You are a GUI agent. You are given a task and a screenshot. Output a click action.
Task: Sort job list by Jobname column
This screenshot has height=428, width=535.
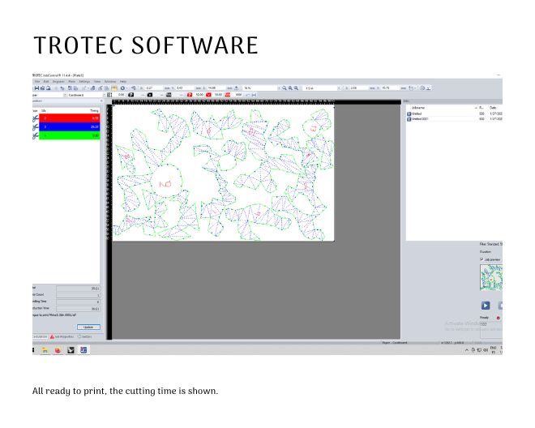(x=418, y=108)
